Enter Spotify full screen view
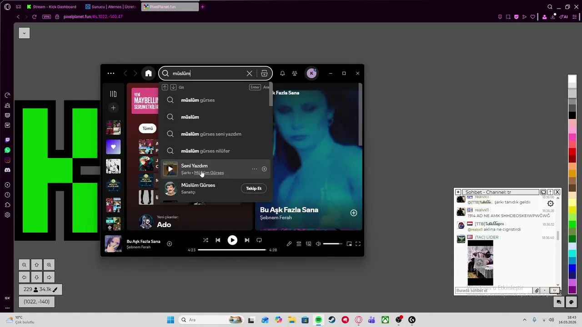This screenshot has height=327, width=582. (x=358, y=244)
